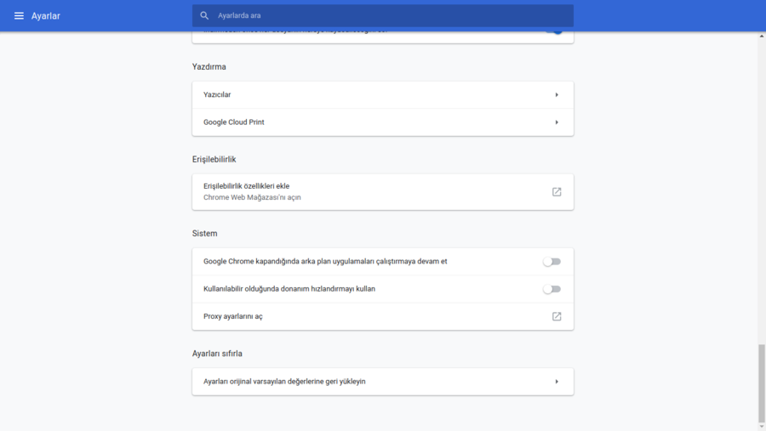Click Chrome Web Mağazası'nı açın subtitle
766x431 pixels.
click(252, 197)
